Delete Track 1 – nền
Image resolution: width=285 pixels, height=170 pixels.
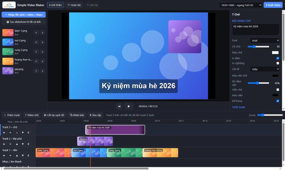pos(28,155)
